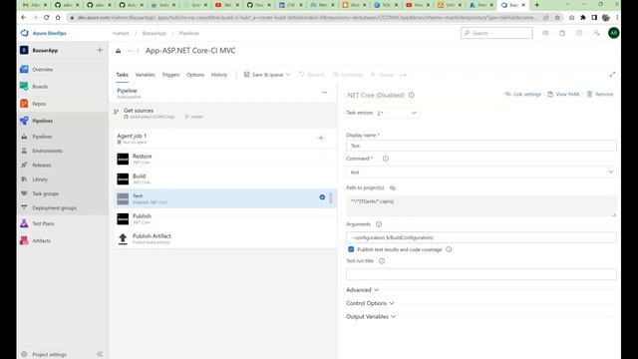
Task: Click View YAML link
Action: (x=563, y=94)
